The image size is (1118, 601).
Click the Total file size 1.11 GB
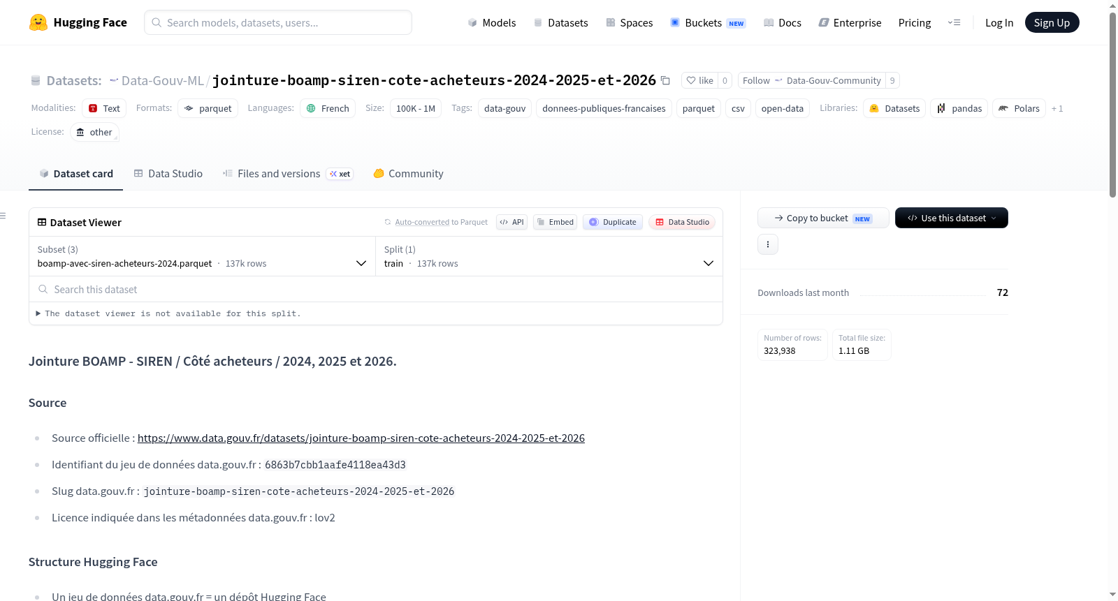[854, 351]
